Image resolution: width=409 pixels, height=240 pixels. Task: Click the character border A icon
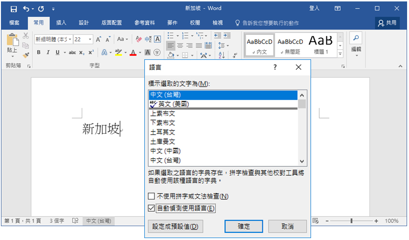click(x=157, y=39)
